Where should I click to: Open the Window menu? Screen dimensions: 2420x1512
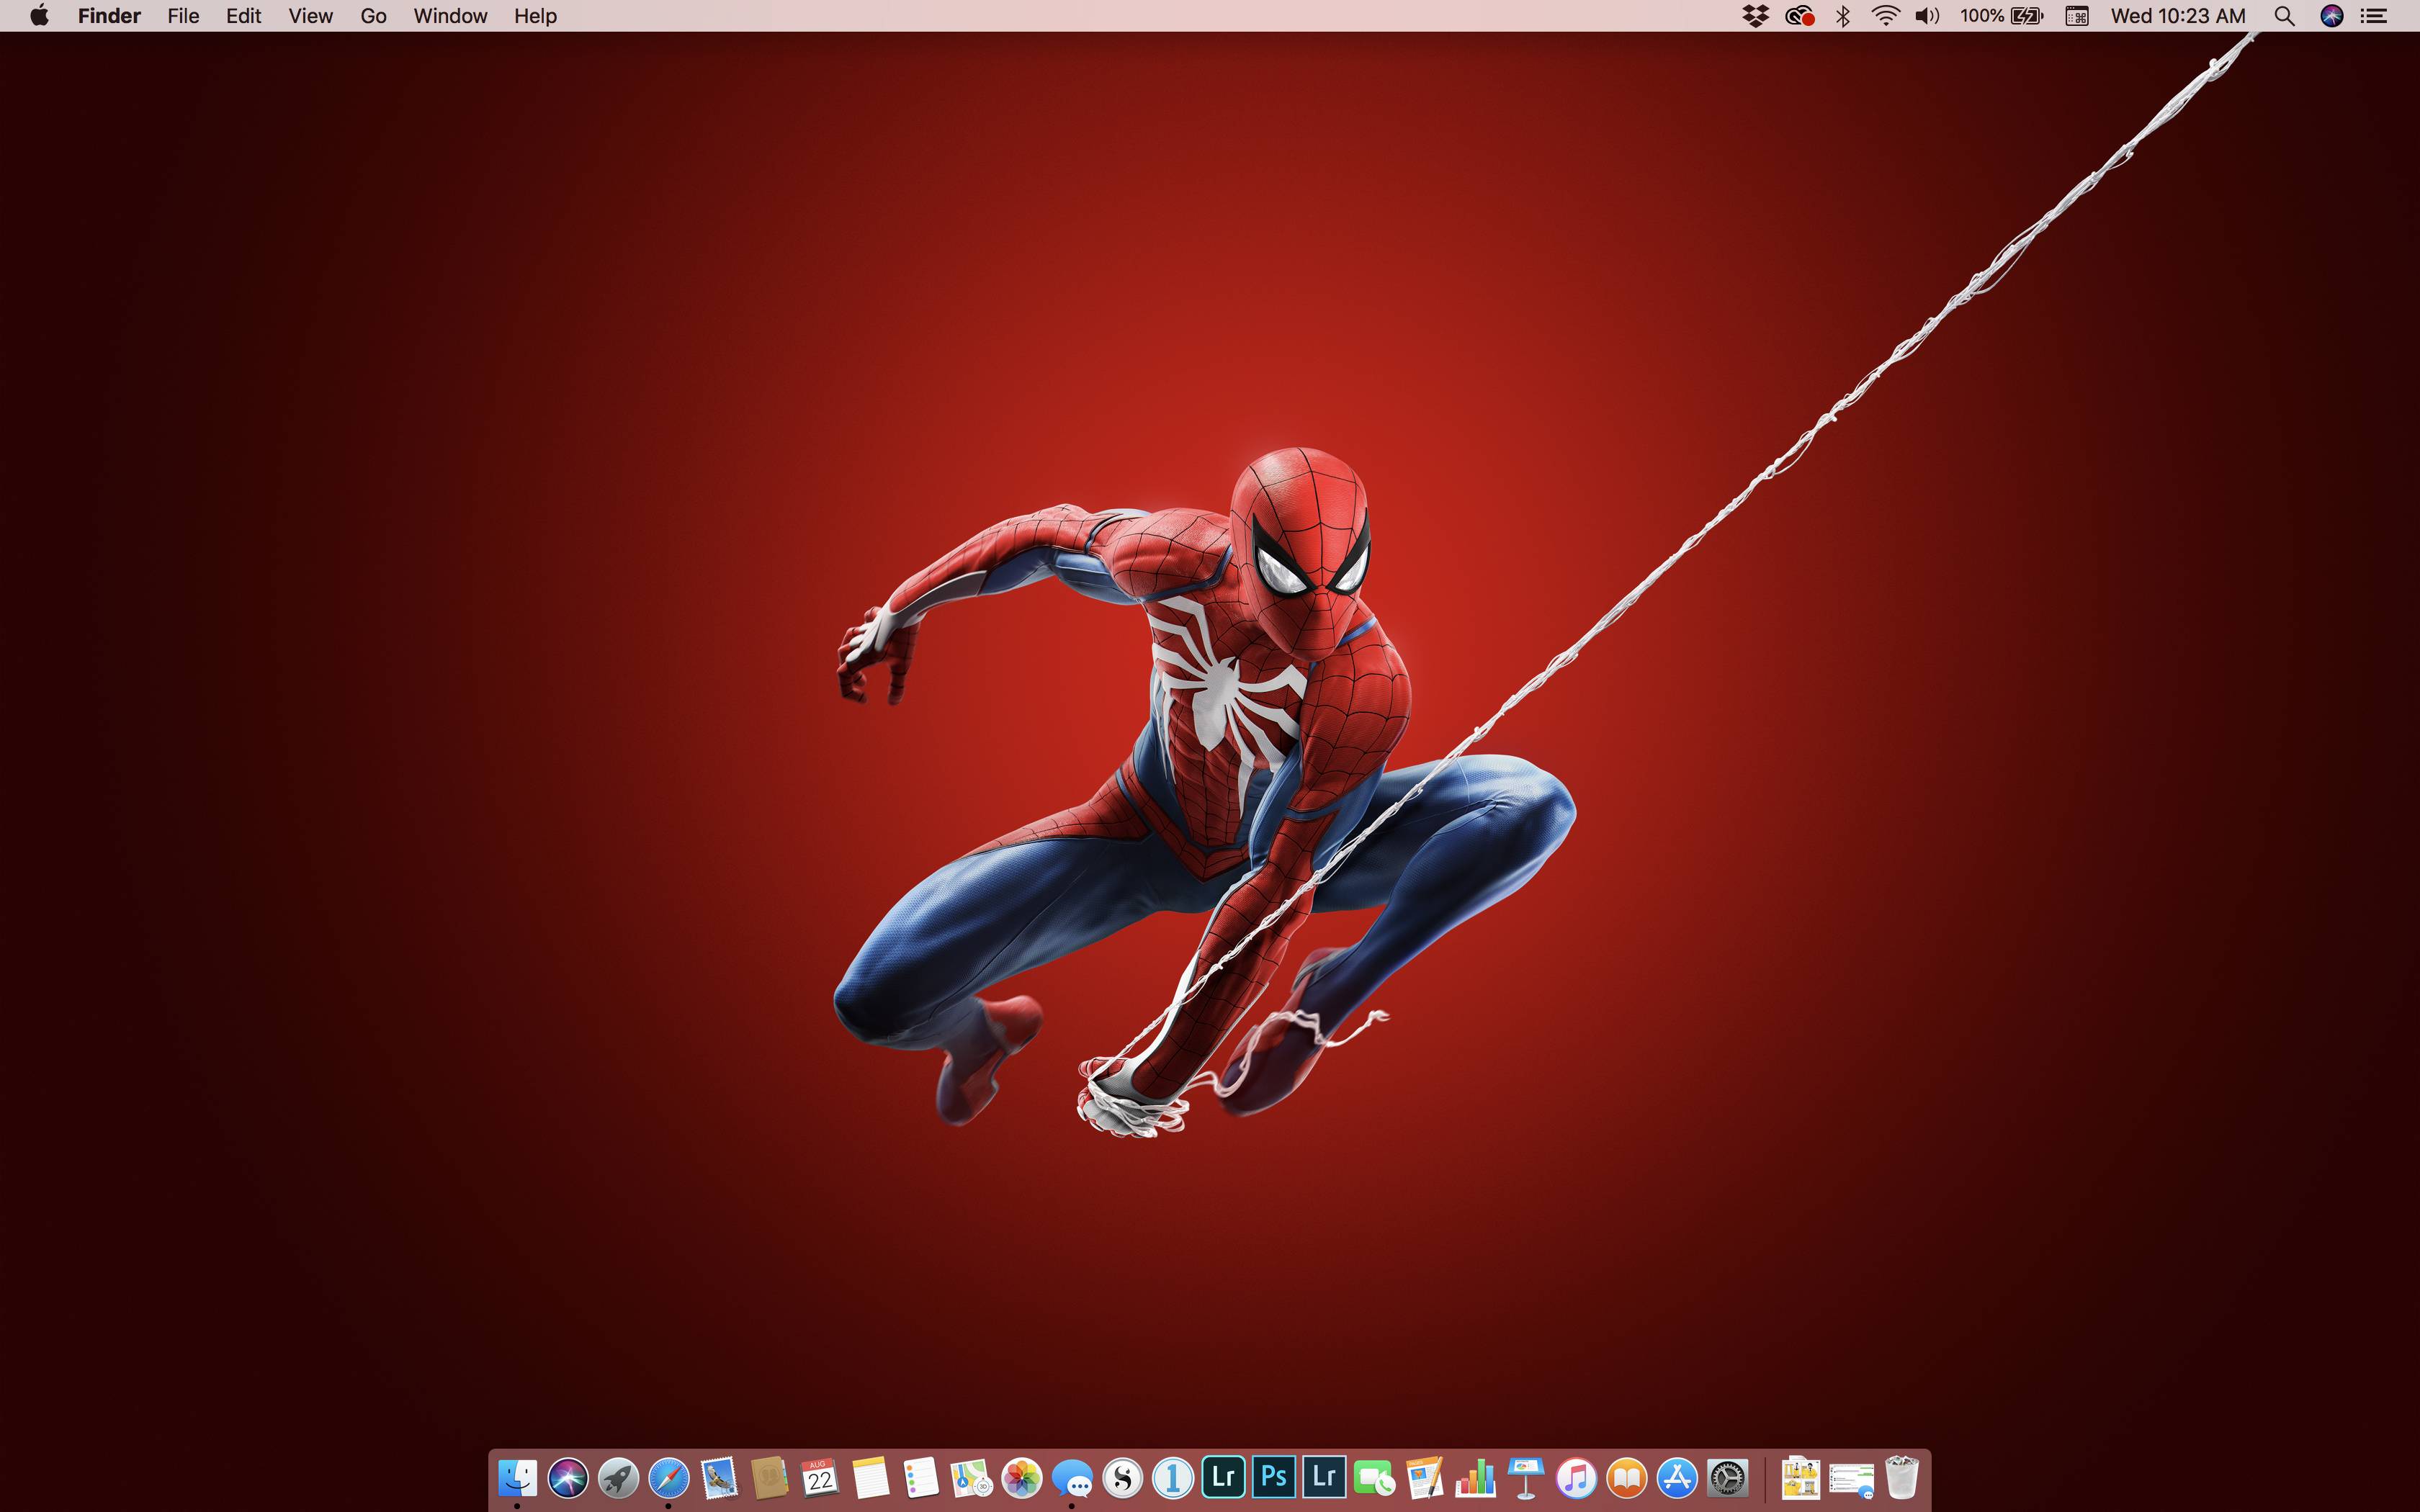point(450,16)
